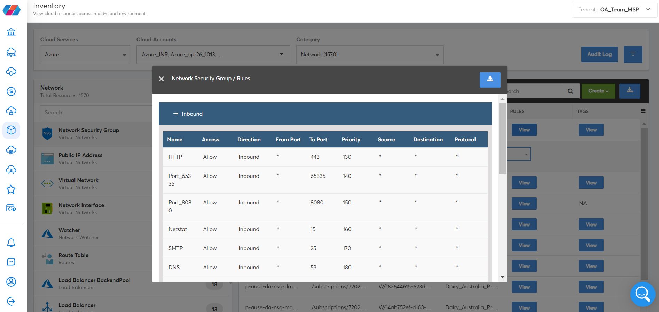Open the notifications bell icon

coord(11,242)
